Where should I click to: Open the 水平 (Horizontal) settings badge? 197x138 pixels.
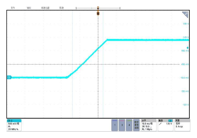click(149, 125)
